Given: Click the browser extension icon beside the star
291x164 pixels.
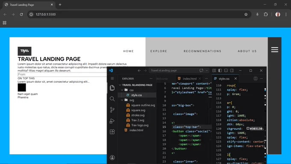Looking at the screenshot, I should tap(257, 14).
